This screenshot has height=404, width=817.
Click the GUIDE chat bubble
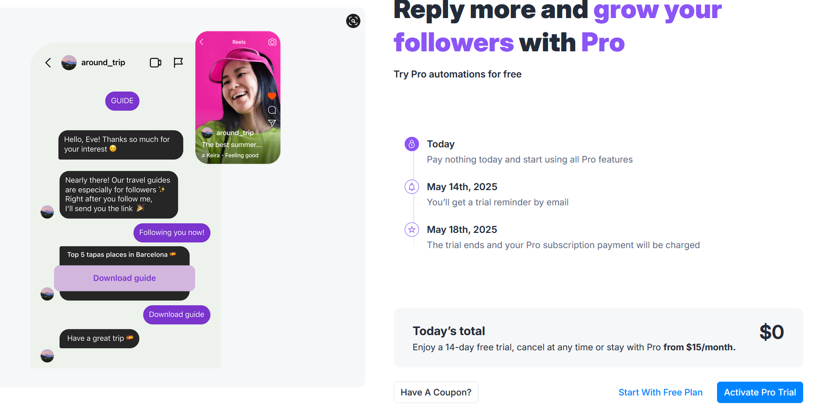(122, 101)
